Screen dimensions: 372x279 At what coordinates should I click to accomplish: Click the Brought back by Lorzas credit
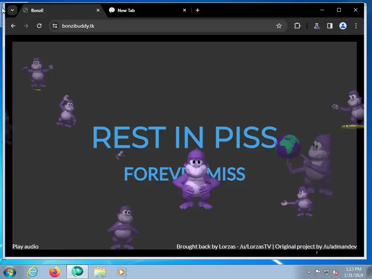[x=267, y=247]
